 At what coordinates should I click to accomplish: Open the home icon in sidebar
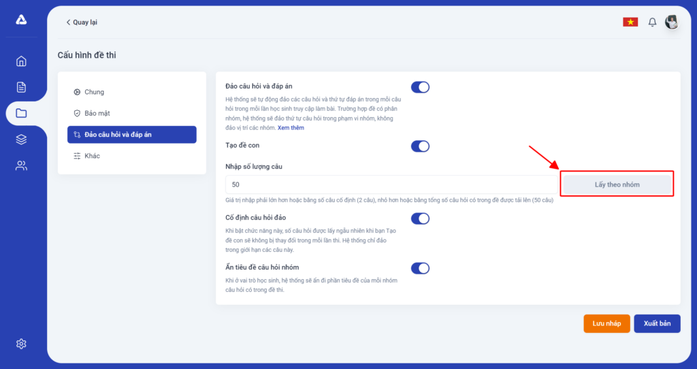point(21,61)
